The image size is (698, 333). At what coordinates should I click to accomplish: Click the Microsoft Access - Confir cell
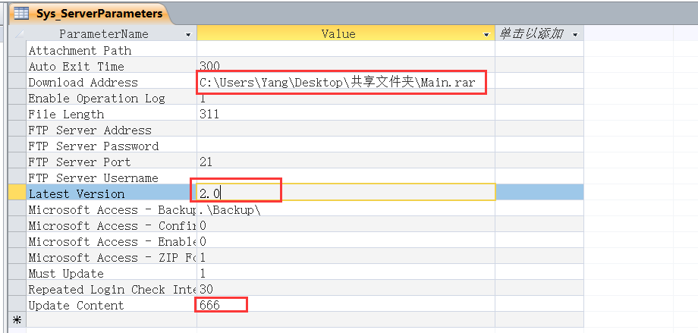[x=112, y=226]
